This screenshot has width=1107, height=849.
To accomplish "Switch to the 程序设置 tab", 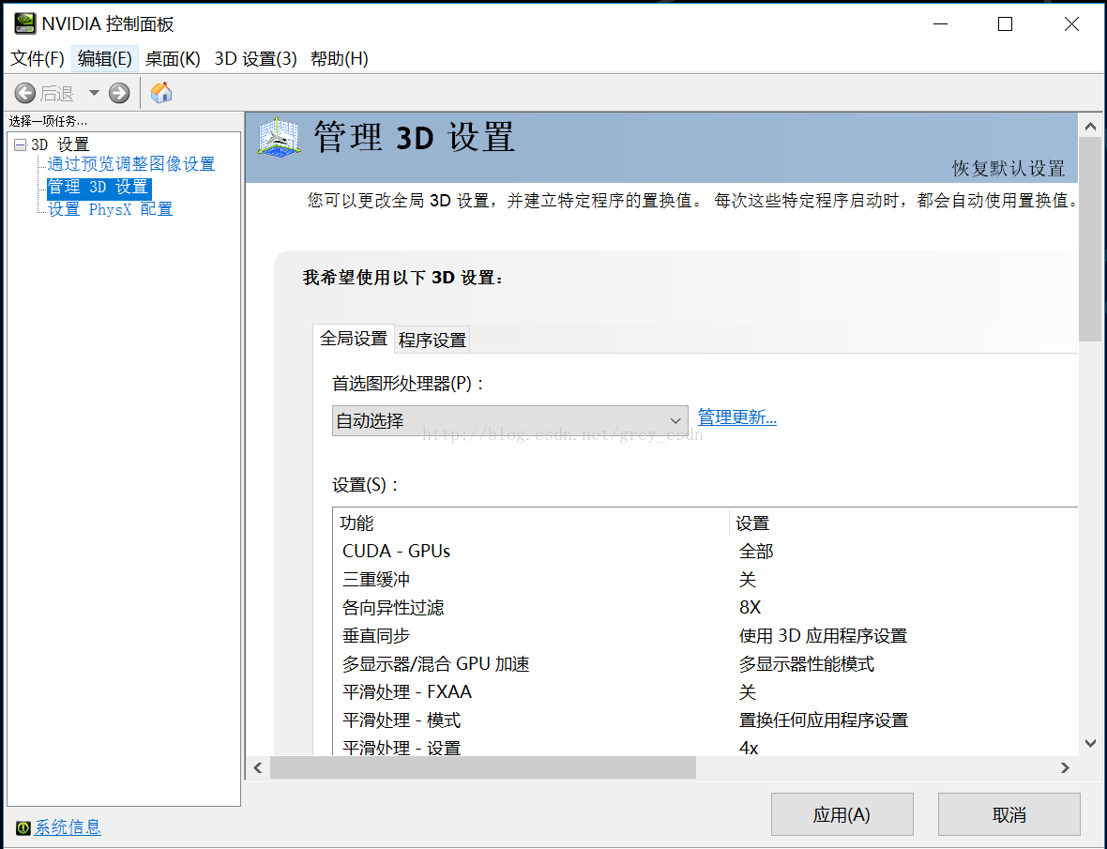I will 432,341.
